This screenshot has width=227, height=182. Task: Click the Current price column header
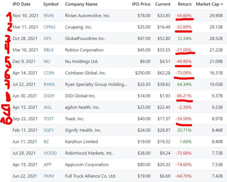[x=163, y=4]
